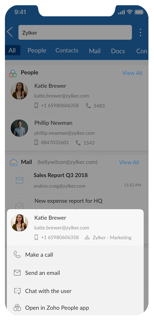Tap the mobile icon beside 8847032601

(x=36, y=143)
